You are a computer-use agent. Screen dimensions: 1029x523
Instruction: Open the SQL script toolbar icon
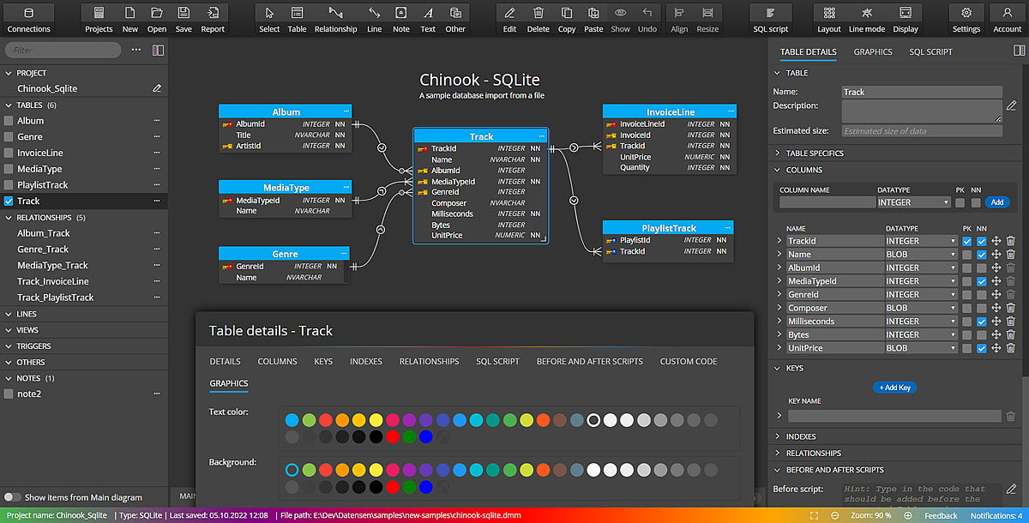coord(770,19)
